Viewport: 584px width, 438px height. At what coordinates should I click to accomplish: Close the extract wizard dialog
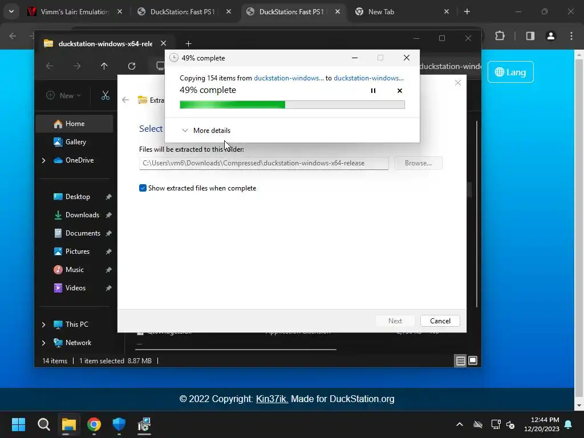point(458,83)
